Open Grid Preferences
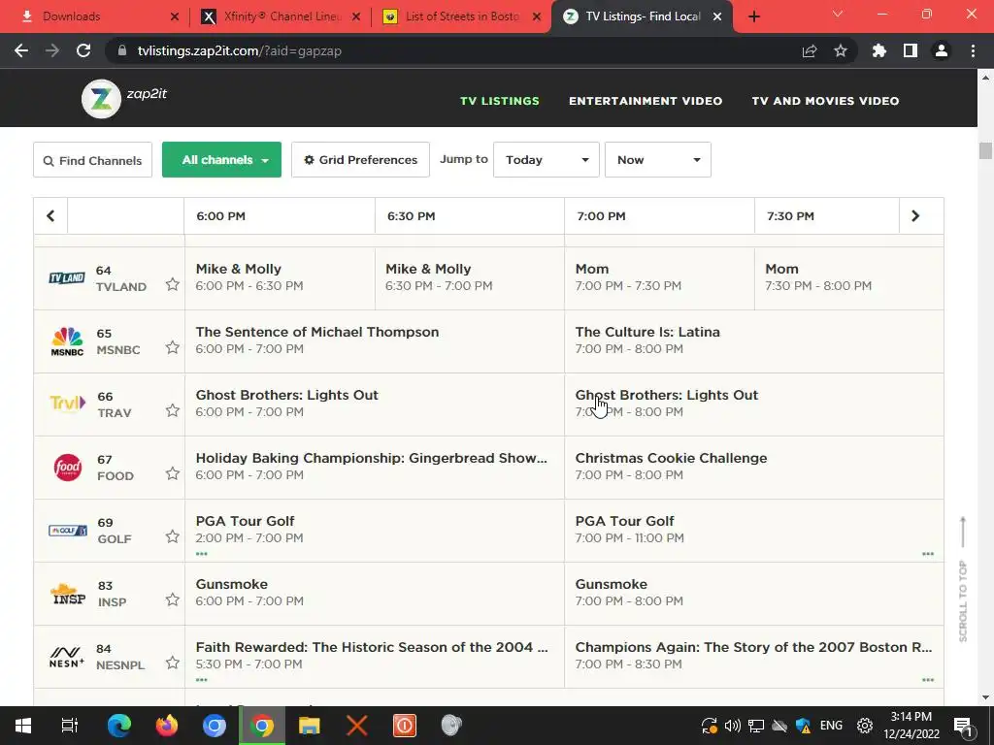This screenshot has height=745, width=994. (360, 160)
